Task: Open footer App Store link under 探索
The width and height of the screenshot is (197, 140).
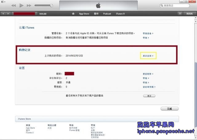Action: coord(30,128)
